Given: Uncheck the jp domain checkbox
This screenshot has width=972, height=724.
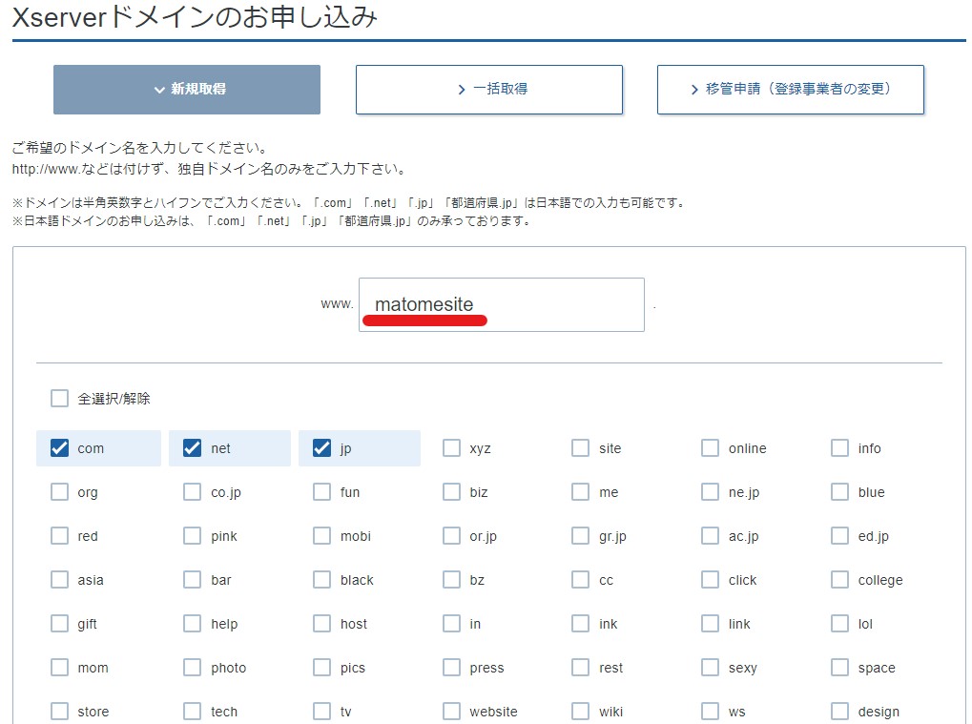Looking at the screenshot, I should pyautogui.click(x=321, y=448).
